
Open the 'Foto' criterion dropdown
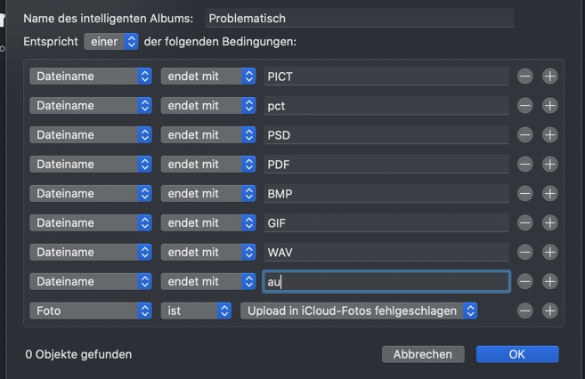(91, 311)
